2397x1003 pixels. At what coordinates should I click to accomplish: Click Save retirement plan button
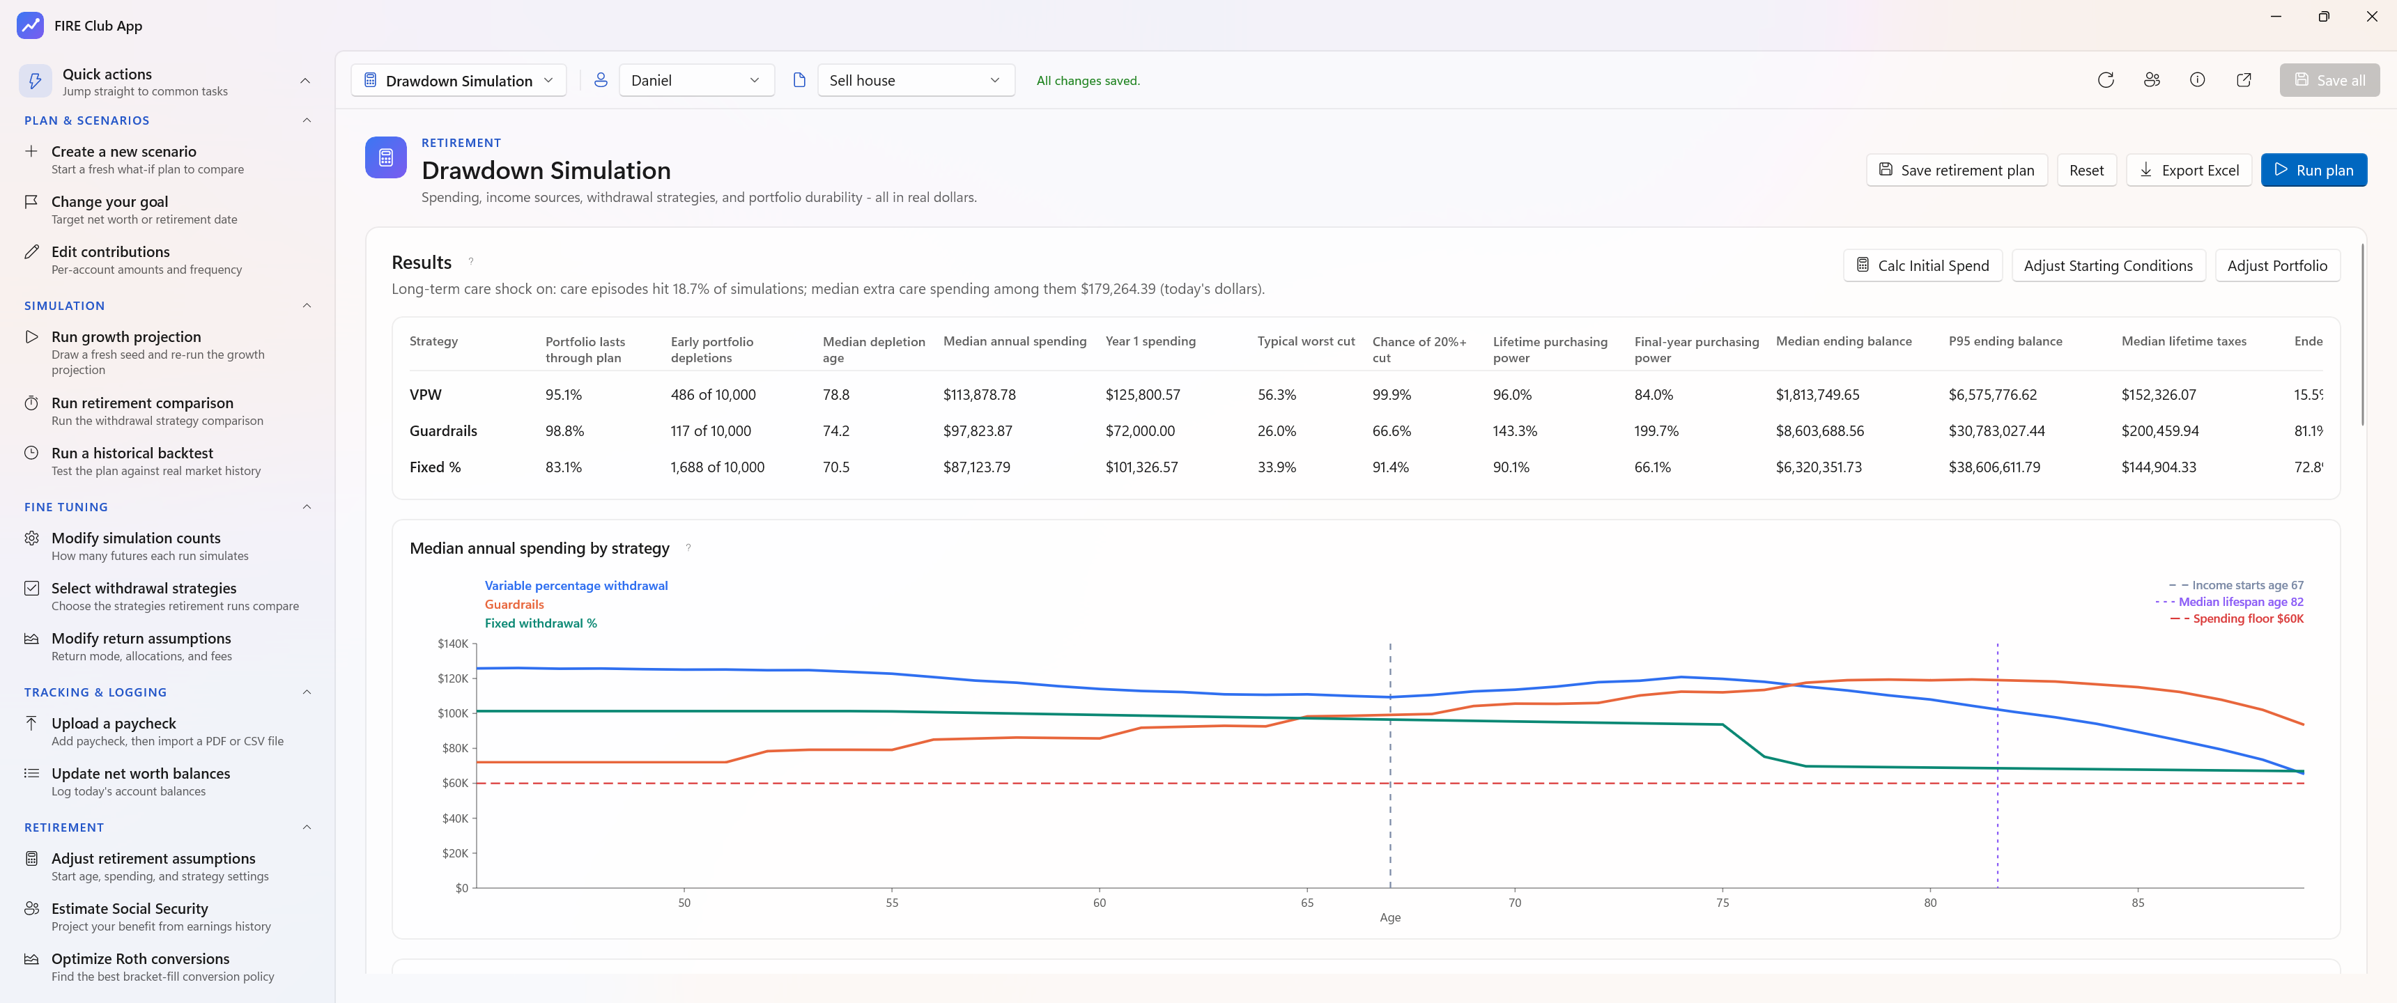click(1956, 169)
